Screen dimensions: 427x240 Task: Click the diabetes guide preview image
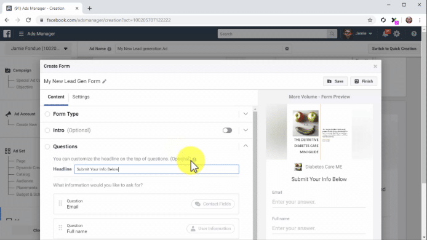point(320,132)
